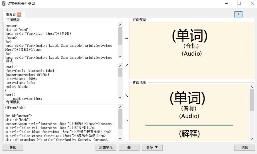
Task: Click scroll-up arrow in 正面模版 editor
Action: [x=120, y=25]
